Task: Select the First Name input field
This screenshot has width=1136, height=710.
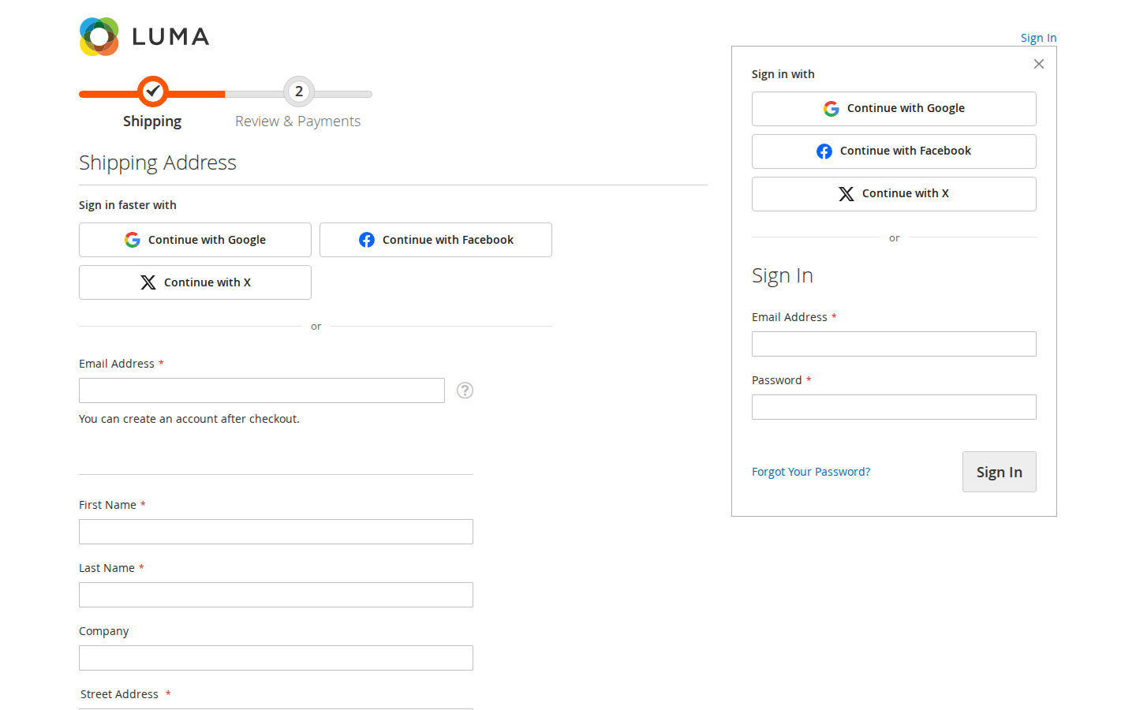Action: (x=276, y=532)
